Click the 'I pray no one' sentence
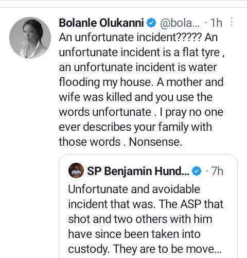The width and height of the screenshot is (247, 258). pyautogui.click(x=191, y=112)
